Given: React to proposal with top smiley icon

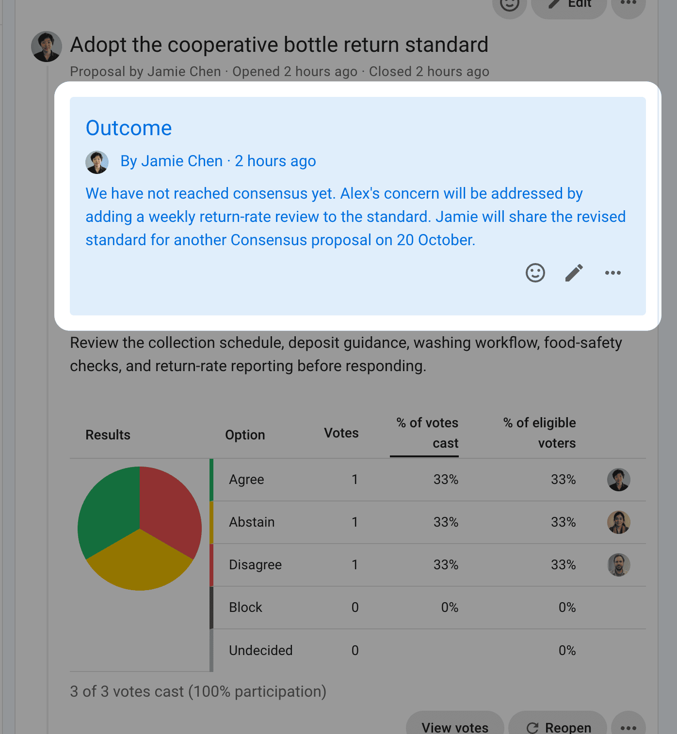Looking at the screenshot, I should pyautogui.click(x=510, y=4).
